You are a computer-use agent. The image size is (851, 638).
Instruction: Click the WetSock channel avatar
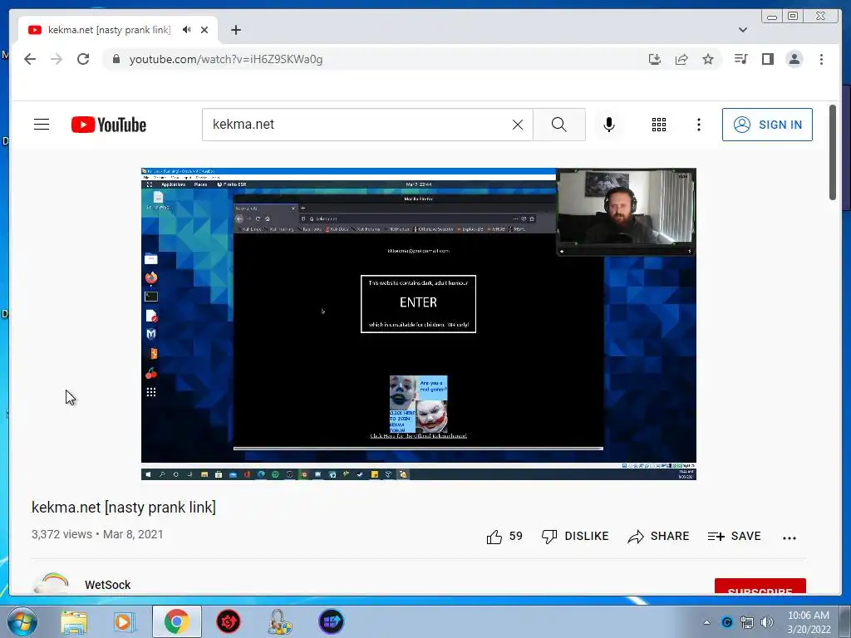click(x=52, y=583)
